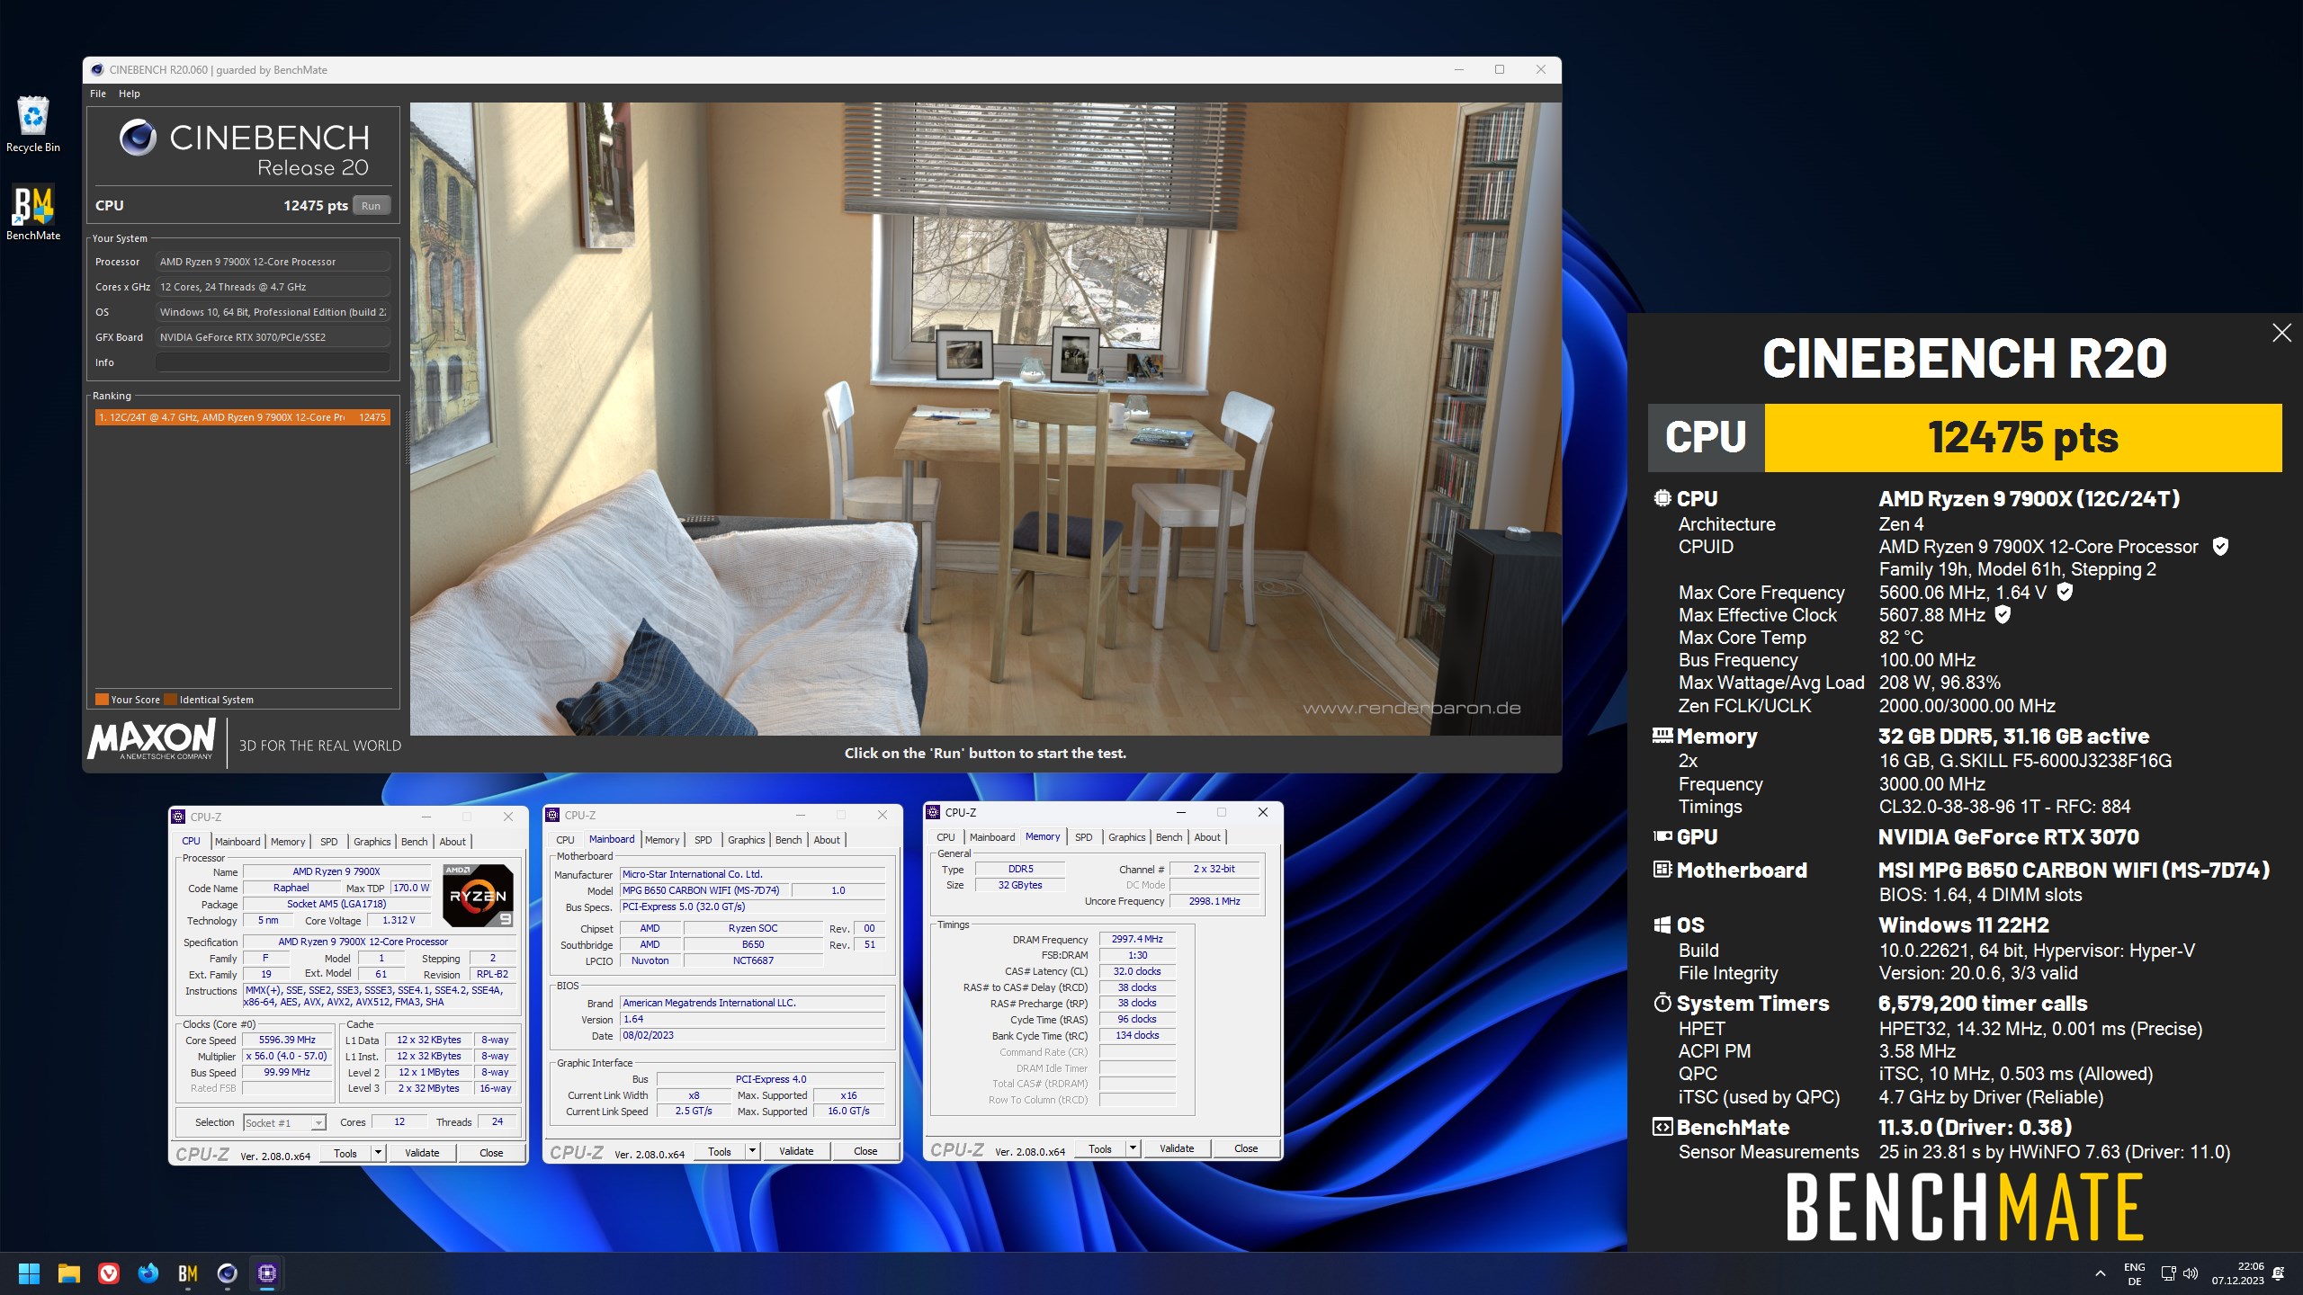Image resolution: width=2303 pixels, height=1295 pixels.
Task: Open the Help menu in Cinebench
Action: point(130,94)
